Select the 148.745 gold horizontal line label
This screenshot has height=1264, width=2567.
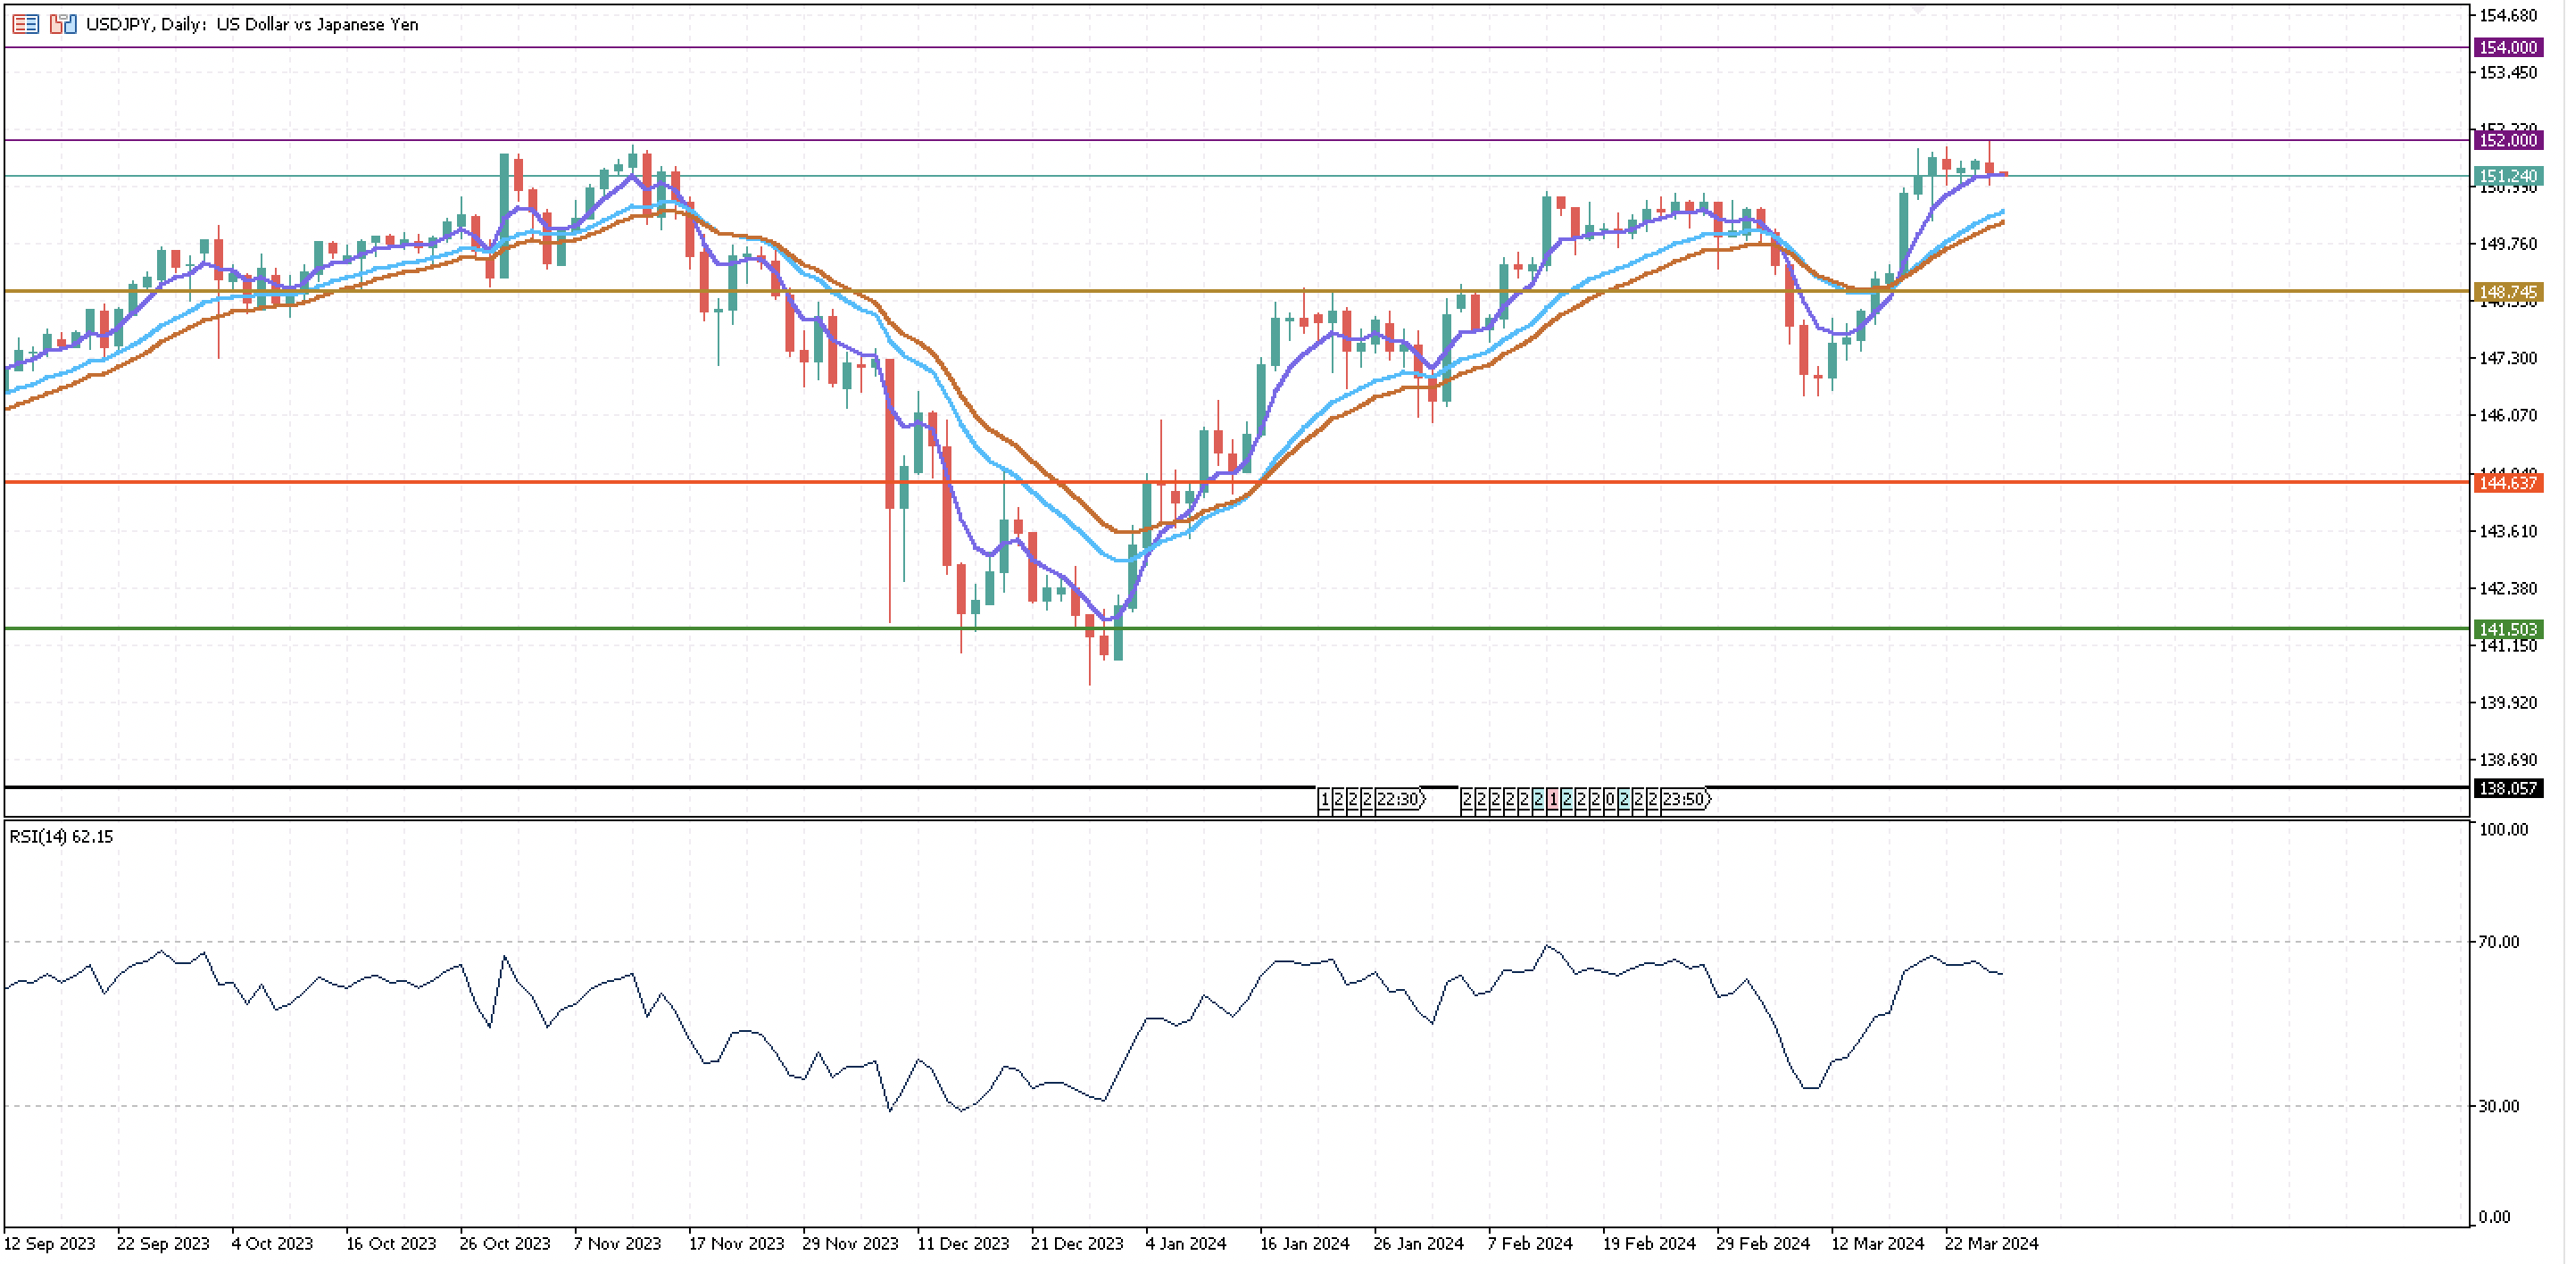pos(2507,292)
